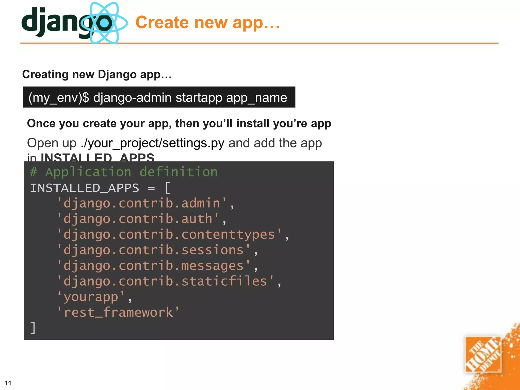Click the 'Create new app…' slide title
This screenshot has height=390, width=520.
pos(208,22)
